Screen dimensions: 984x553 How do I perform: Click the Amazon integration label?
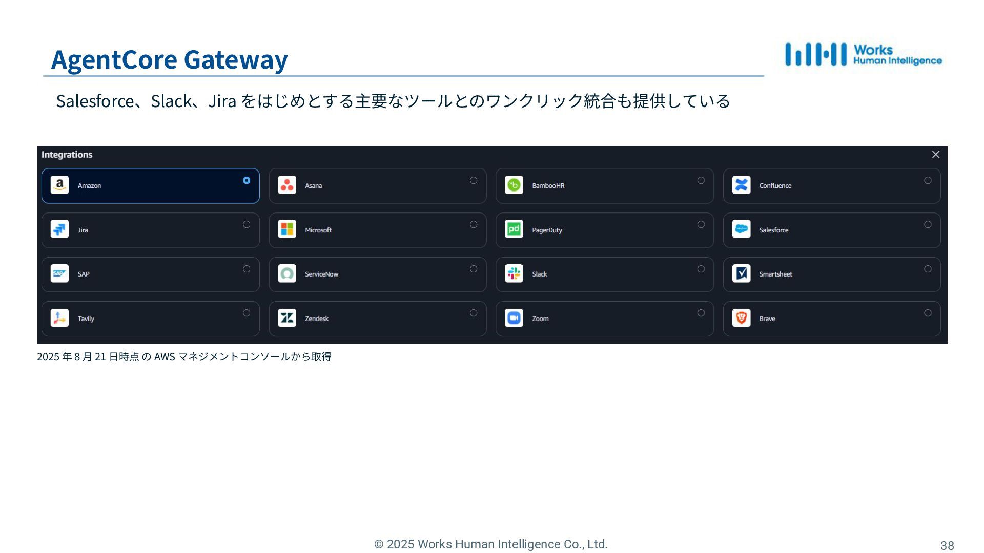pyautogui.click(x=89, y=186)
